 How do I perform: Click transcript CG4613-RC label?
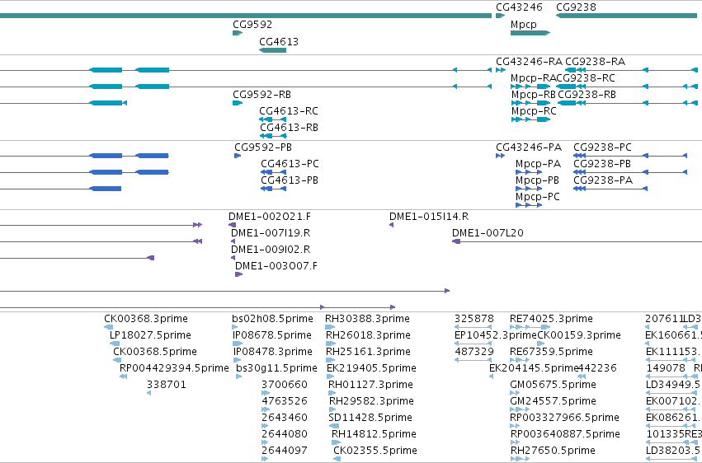(x=289, y=111)
